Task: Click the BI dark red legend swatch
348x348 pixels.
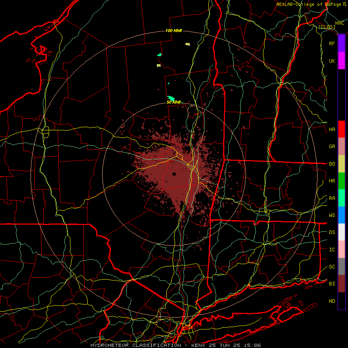Action: click(341, 284)
